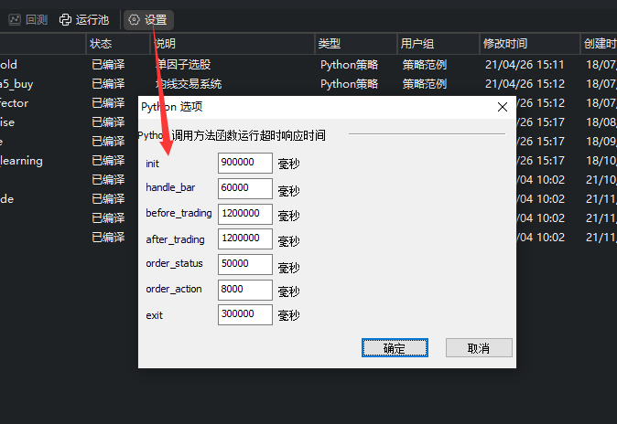Click modified time 21/04/26 15:12 in a5_buy row

click(525, 84)
